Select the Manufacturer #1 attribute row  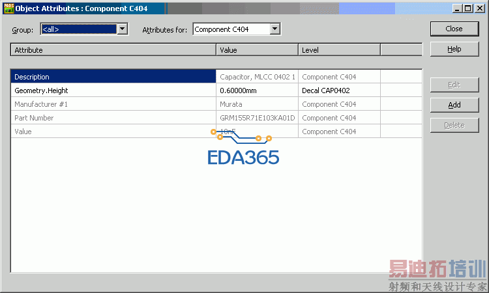click(216, 104)
